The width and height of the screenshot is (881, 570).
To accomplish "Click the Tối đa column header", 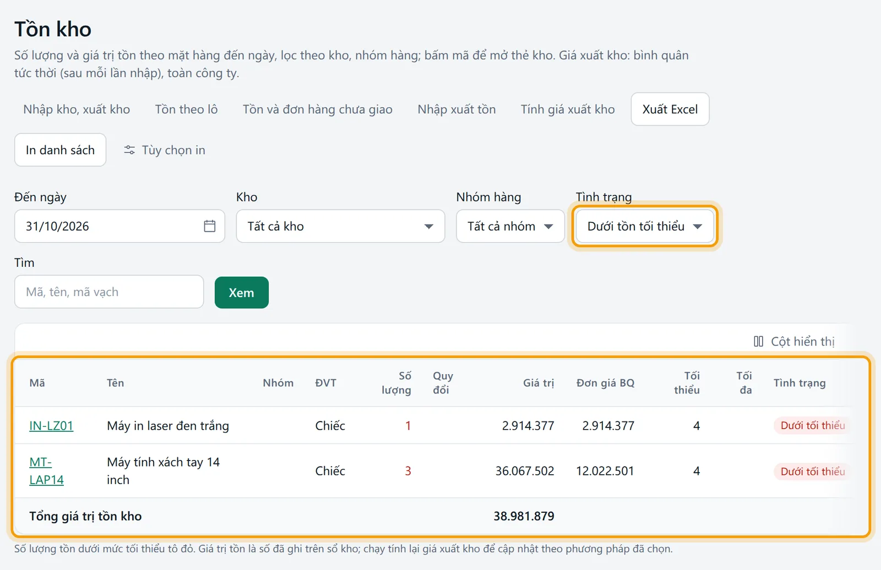I will pyautogui.click(x=744, y=383).
